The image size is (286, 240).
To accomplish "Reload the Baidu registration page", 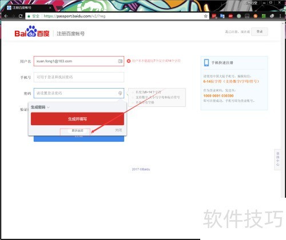I will [21, 16].
